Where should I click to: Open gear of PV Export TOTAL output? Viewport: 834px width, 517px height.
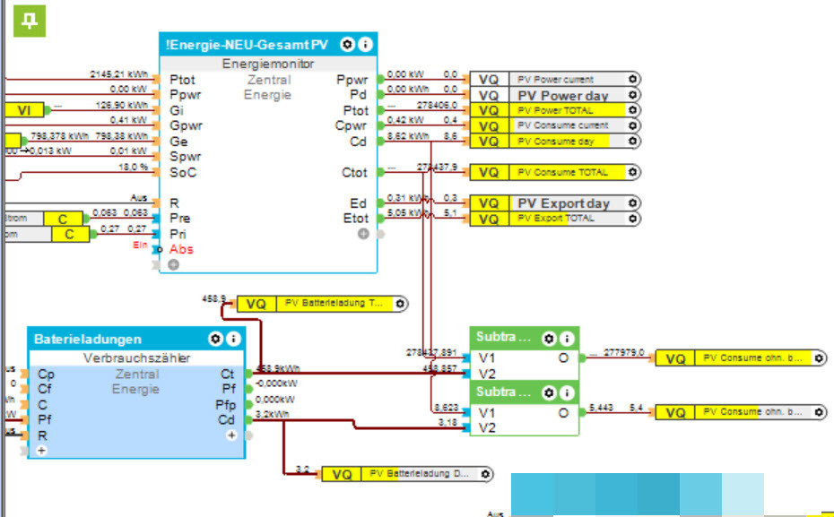click(x=632, y=219)
